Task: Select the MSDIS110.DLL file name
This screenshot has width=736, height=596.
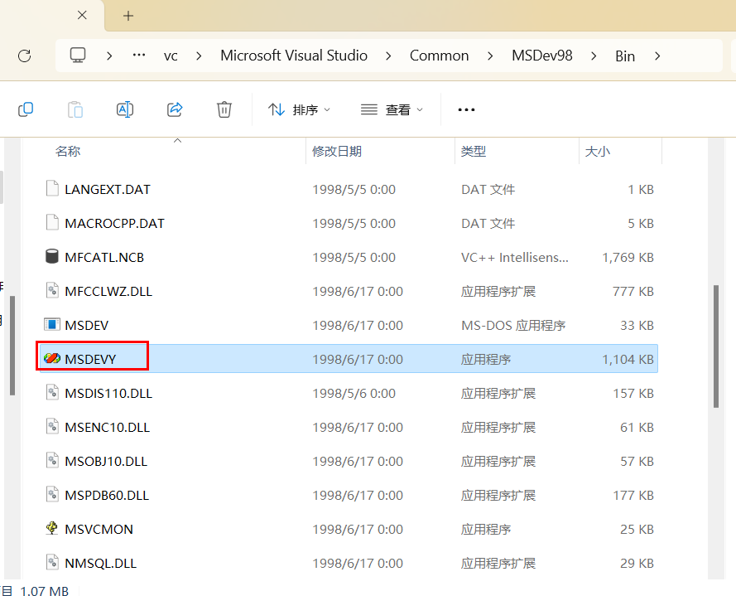Action: click(108, 393)
